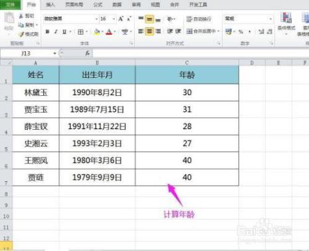Image resolution: width=309 pixels, height=251 pixels.
Task: Click the Paste clipboard icon
Action: 9,19
